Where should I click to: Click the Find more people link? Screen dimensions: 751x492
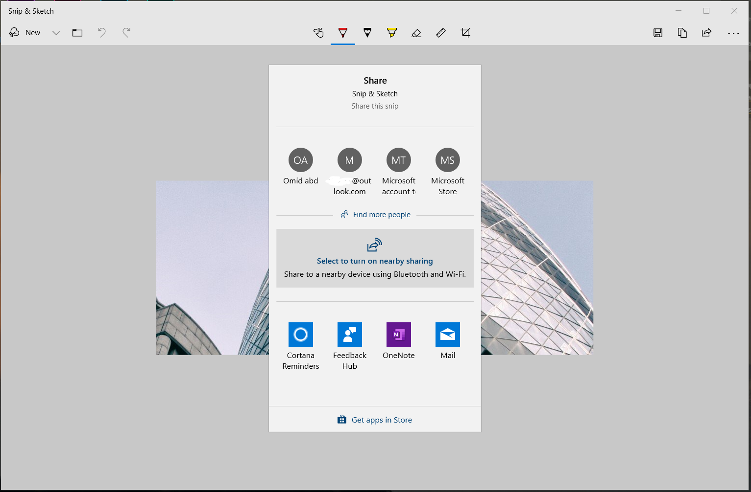375,215
